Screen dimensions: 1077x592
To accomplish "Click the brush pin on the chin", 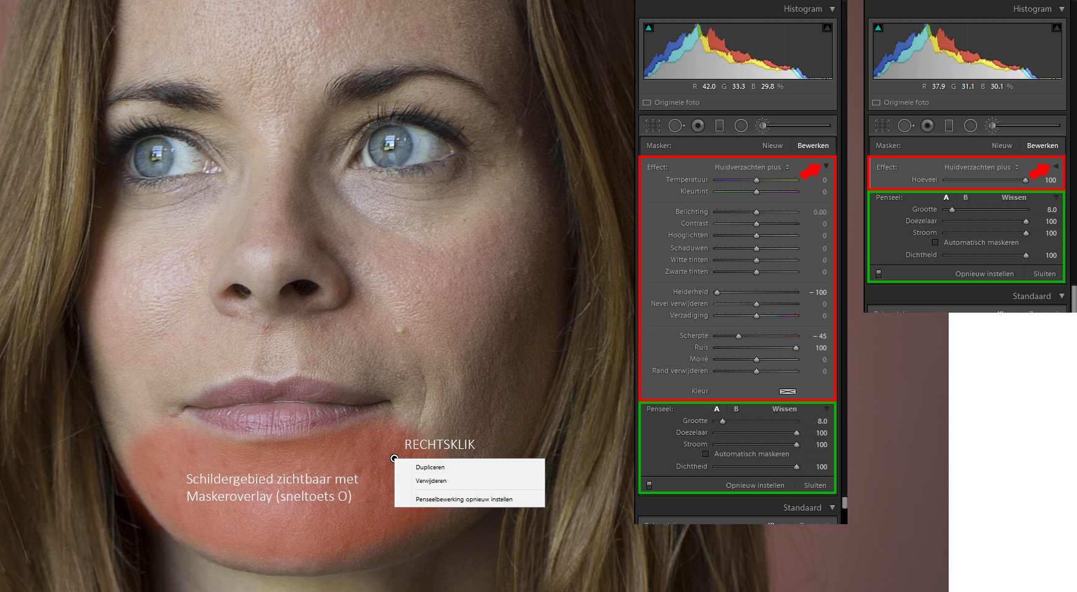I will point(394,458).
